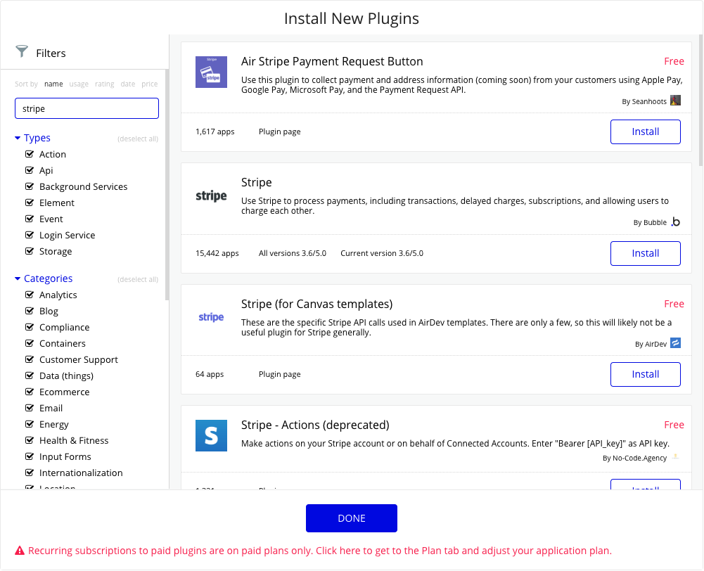Toggle the Health & Fitness checkbox
This screenshot has height=571, width=704.
pyautogui.click(x=30, y=440)
